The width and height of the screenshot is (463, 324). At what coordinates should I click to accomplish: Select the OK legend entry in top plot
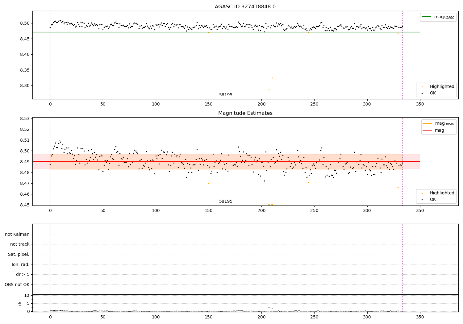point(429,93)
